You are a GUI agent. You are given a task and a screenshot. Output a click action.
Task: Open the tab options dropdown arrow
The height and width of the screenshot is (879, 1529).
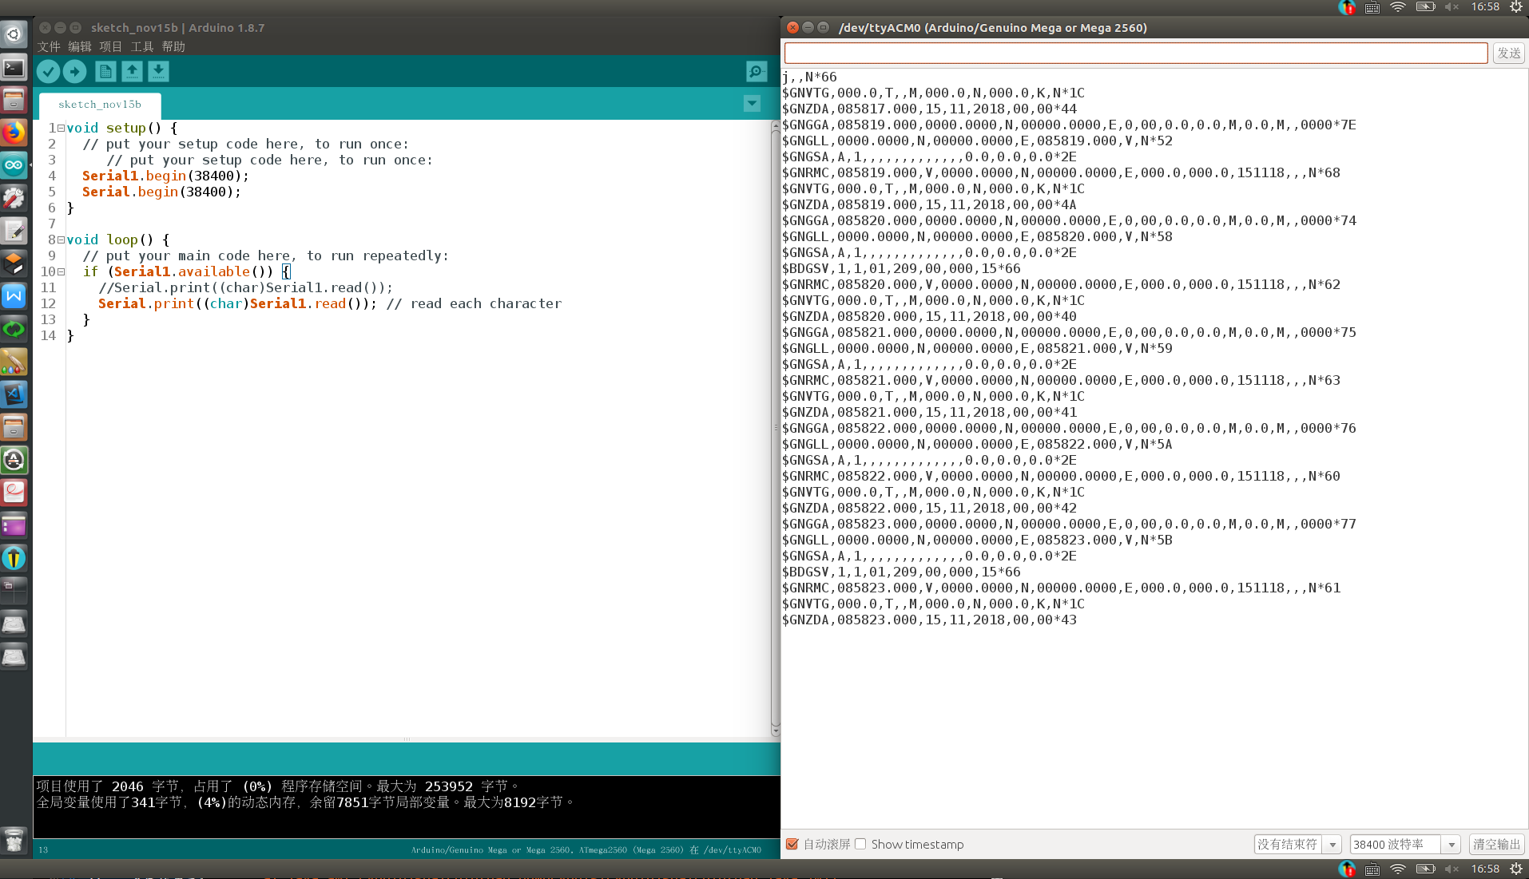[752, 104]
